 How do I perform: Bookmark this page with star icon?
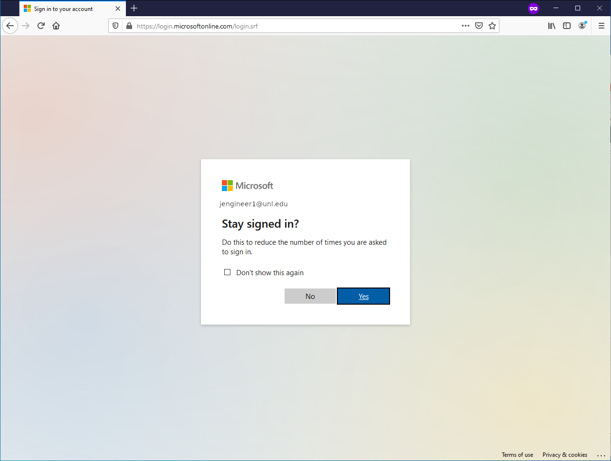tap(492, 26)
